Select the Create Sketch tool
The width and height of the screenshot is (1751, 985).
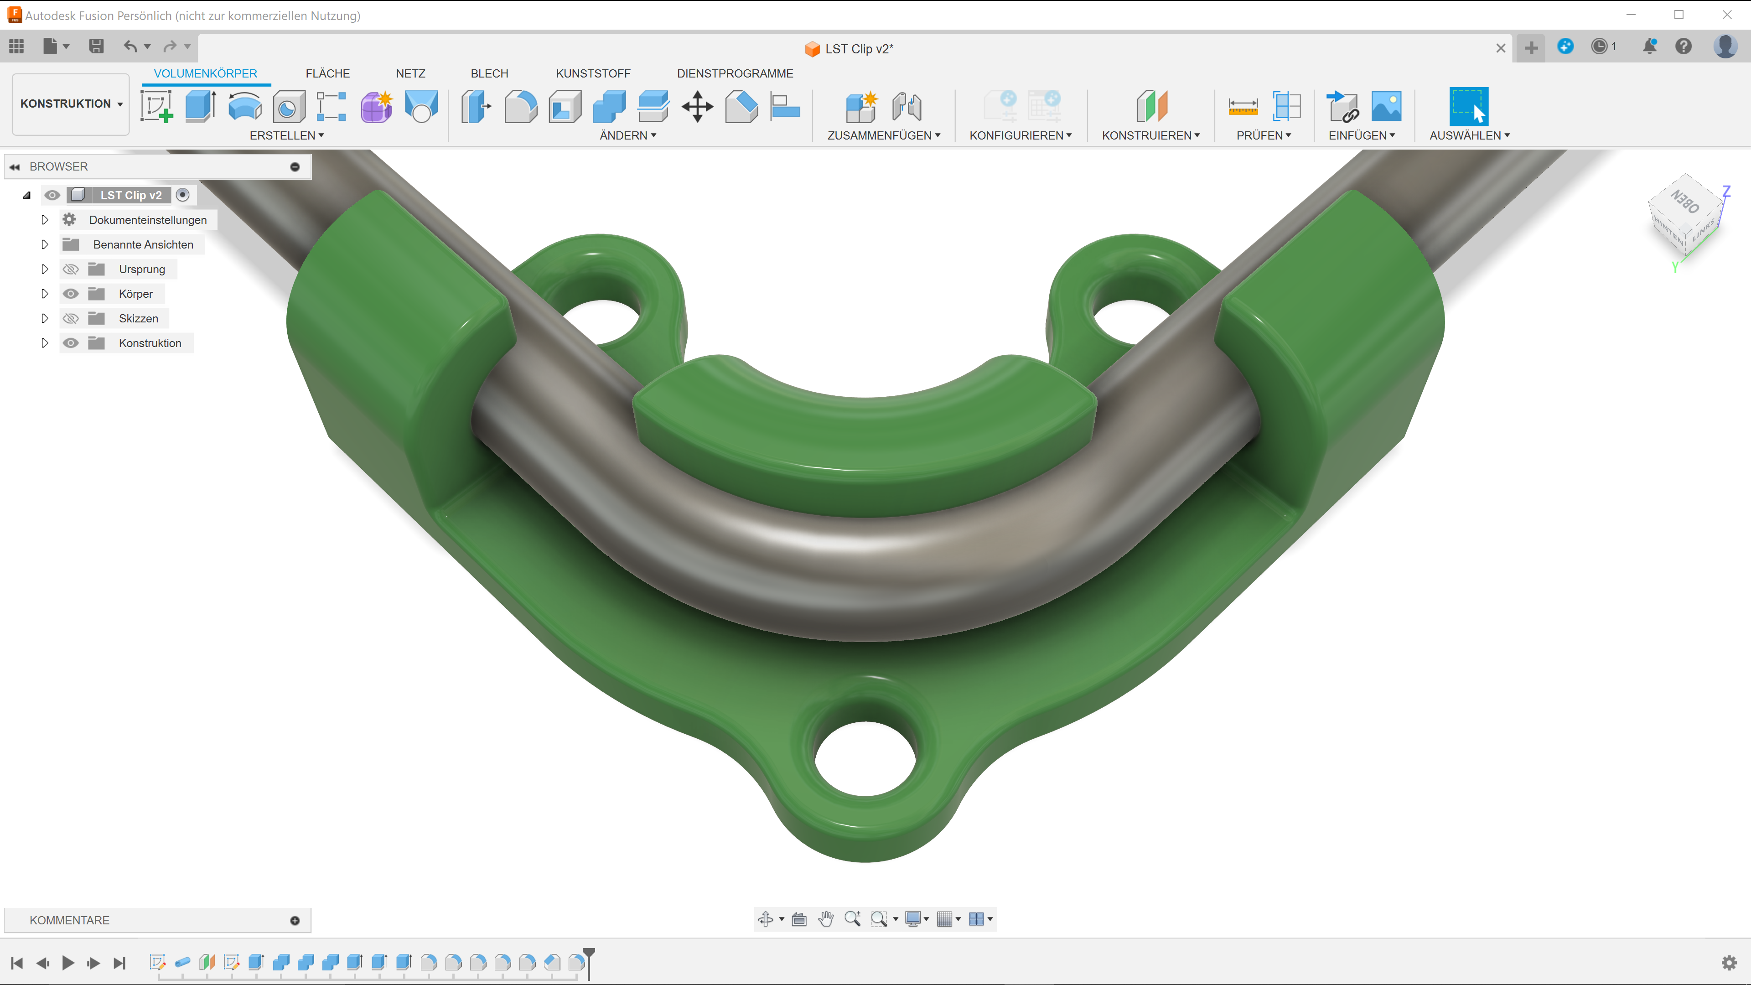(156, 107)
